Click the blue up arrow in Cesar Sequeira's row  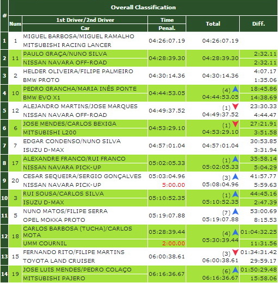pyautogui.click(x=235, y=177)
